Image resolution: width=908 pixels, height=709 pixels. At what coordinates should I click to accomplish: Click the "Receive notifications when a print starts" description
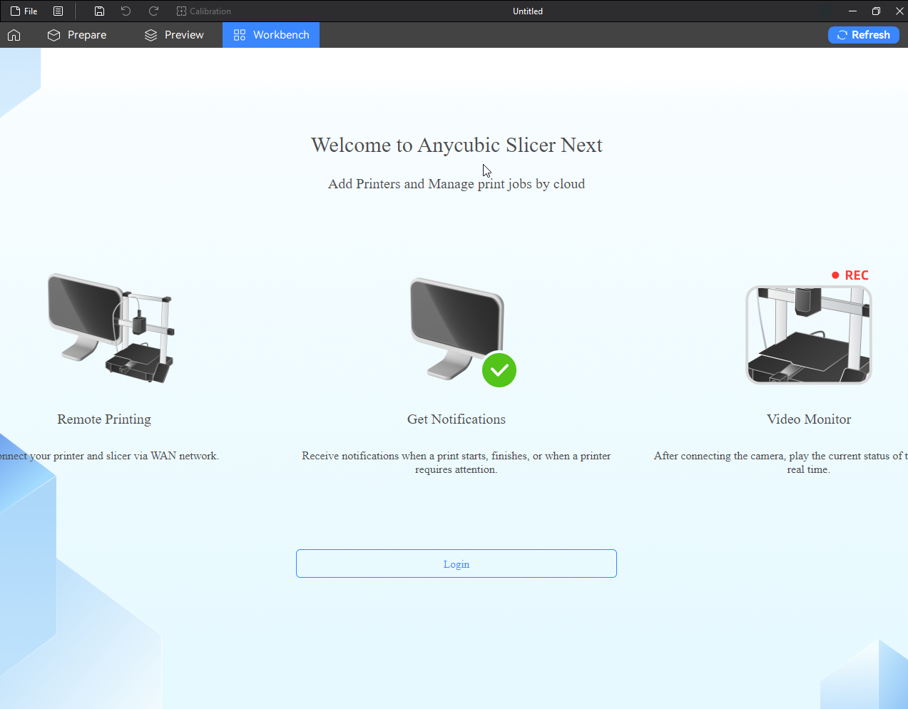(456, 462)
